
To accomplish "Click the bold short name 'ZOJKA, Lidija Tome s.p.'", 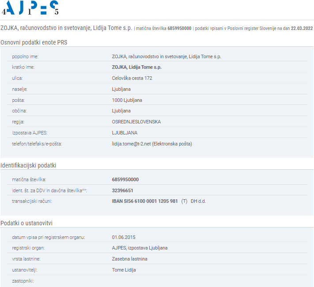I will coord(137,67).
